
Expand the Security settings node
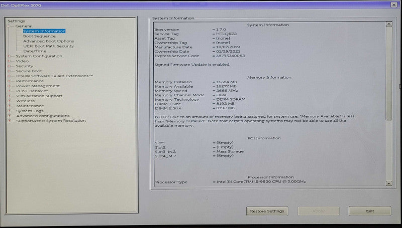point(9,66)
